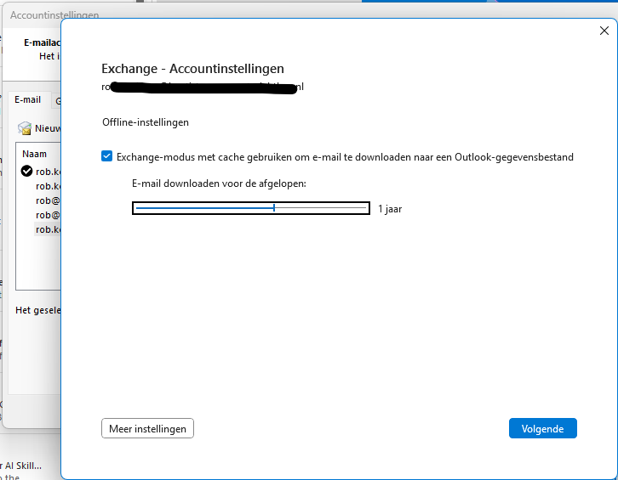Uncheck Exchange-modus met cache gebruiken checkbox

click(x=106, y=156)
